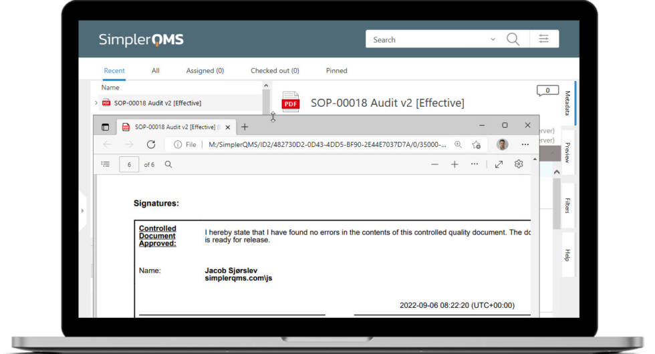Click the SimplerQMS logo
655x354 pixels.
click(141, 39)
